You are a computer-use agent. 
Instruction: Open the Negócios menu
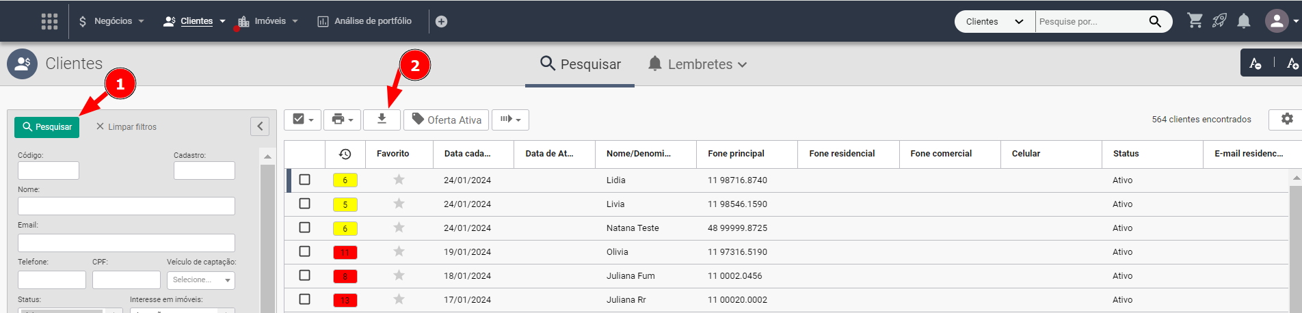[x=111, y=21]
